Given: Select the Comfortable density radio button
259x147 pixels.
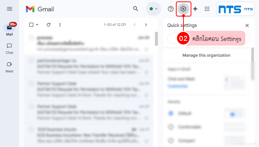Looking at the screenshot, I should (171, 127).
